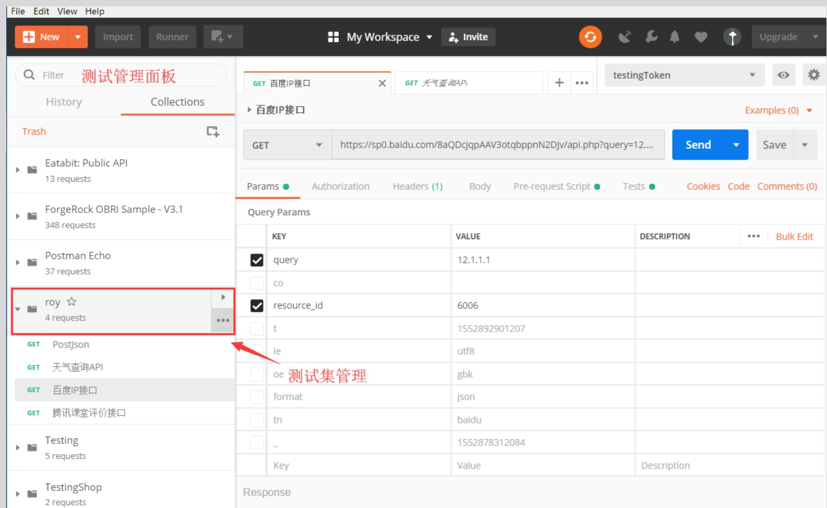This screenshot has width=827, height=508.
Task: Open the Save button dropdown arrow
Action: [x=804, y=145]
